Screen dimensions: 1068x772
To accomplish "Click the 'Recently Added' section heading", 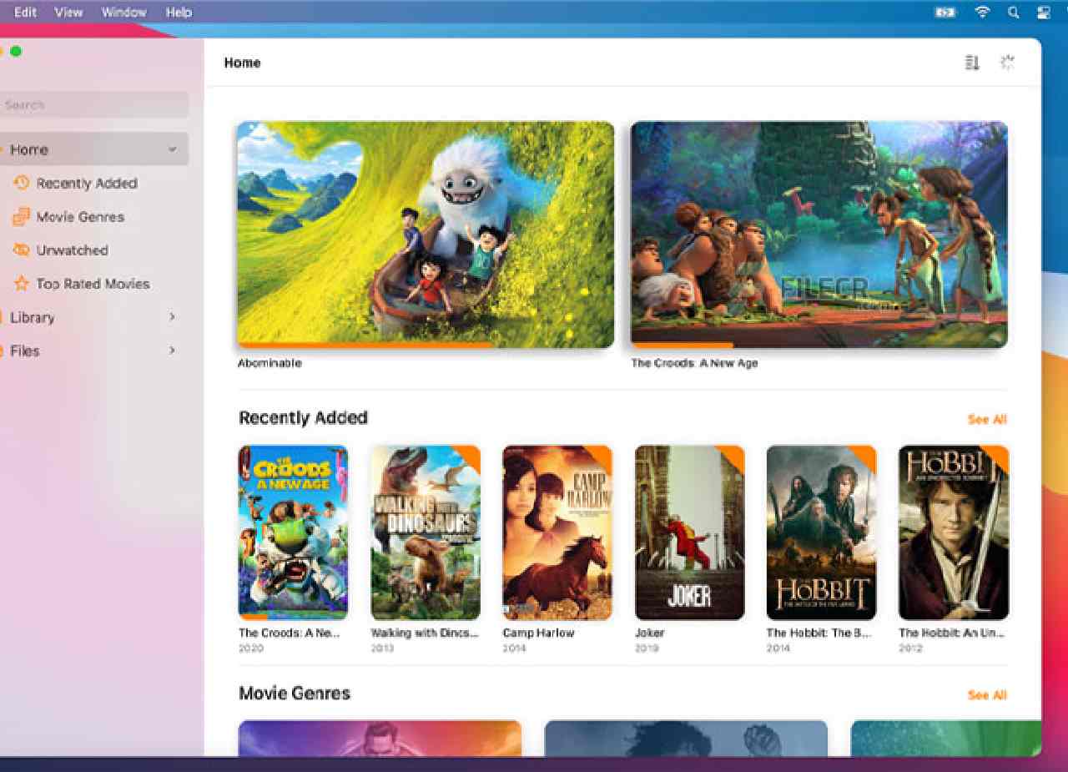I will 303,417.
